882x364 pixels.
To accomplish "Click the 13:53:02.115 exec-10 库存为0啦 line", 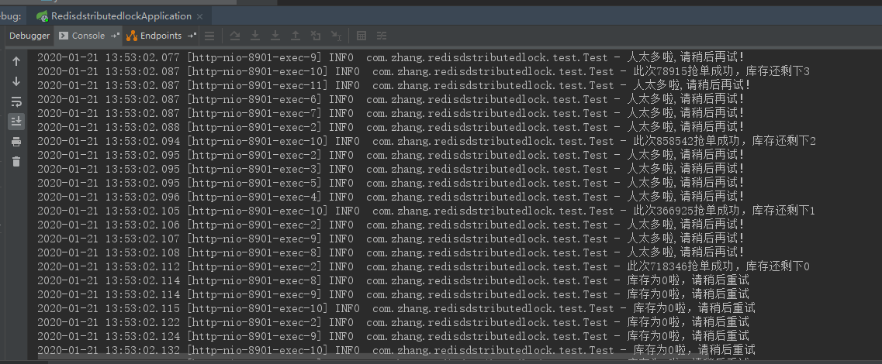I will pos(396,308).
